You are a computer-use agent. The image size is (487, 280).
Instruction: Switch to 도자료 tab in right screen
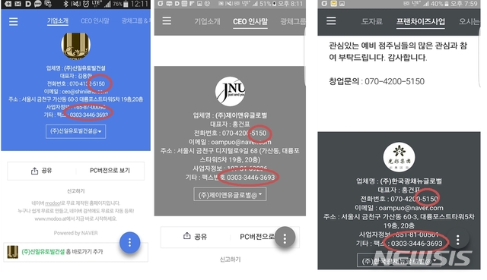click(372, 21)
